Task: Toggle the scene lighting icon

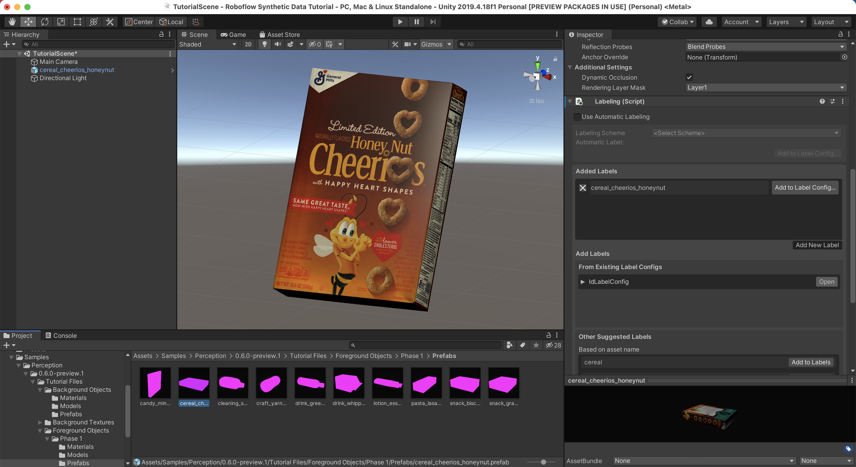Action: pyautogui.click(x=264, y=44)
